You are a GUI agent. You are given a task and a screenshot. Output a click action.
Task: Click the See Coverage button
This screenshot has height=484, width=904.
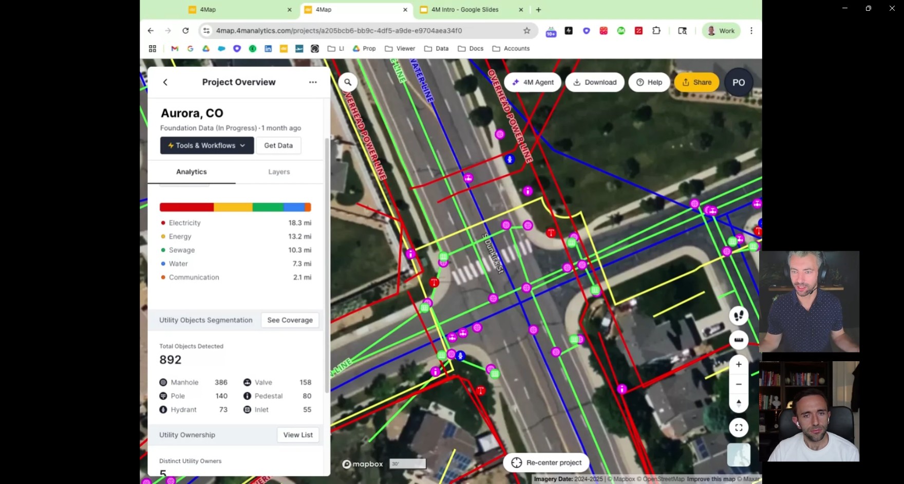pos(290,320)
